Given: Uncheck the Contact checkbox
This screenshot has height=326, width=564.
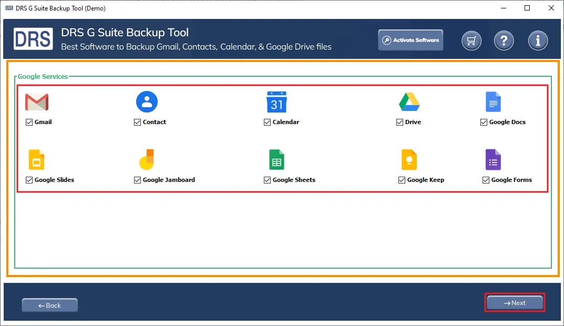Looking at the screenshot, I should pyautogui.click(x=137, y=123).
